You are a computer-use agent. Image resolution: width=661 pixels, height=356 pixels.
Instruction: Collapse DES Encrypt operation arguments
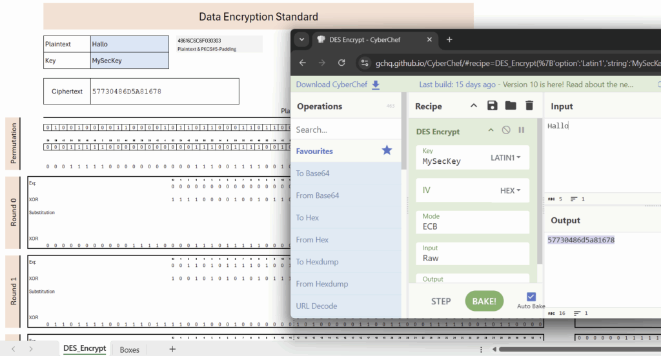(x=491, y=130)
